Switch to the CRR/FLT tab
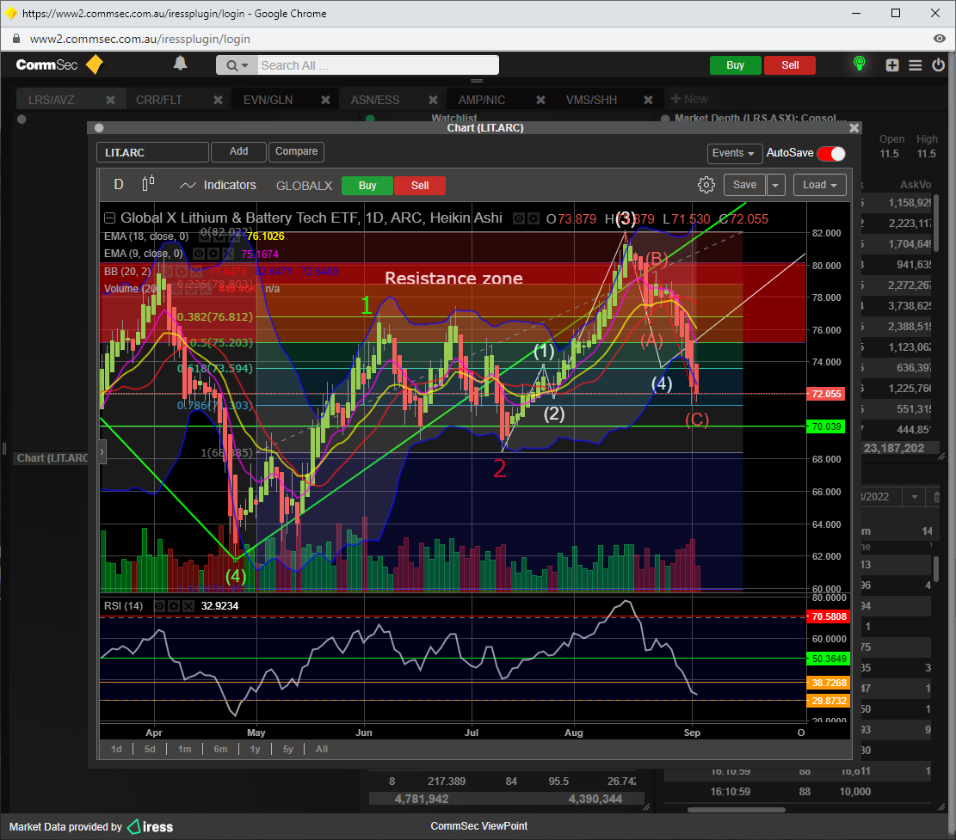This screenshot has width=956, height=840. tap(159, 100)
